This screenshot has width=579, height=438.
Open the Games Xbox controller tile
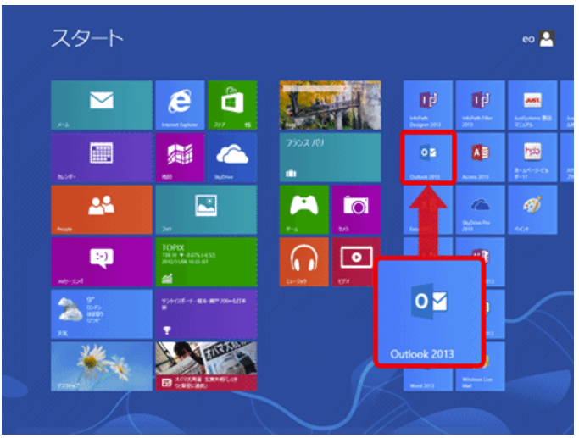303,209
